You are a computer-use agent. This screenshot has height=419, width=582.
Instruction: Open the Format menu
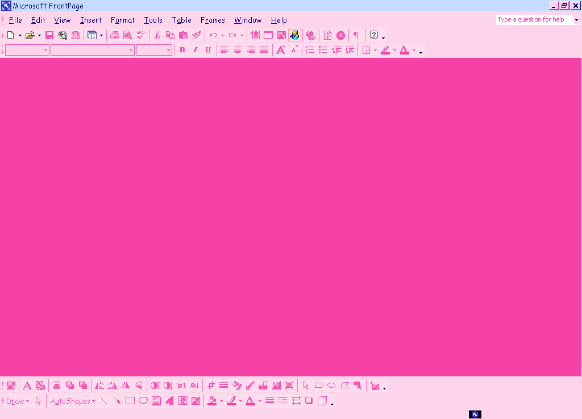point(123,20)
